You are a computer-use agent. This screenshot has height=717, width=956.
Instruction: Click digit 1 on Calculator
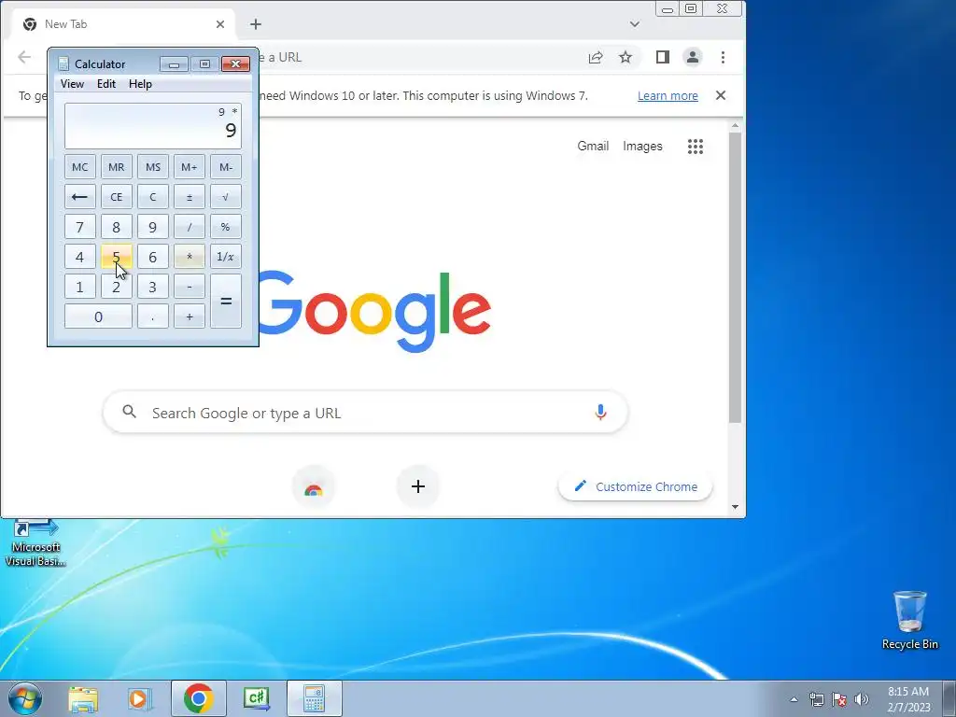80,287
